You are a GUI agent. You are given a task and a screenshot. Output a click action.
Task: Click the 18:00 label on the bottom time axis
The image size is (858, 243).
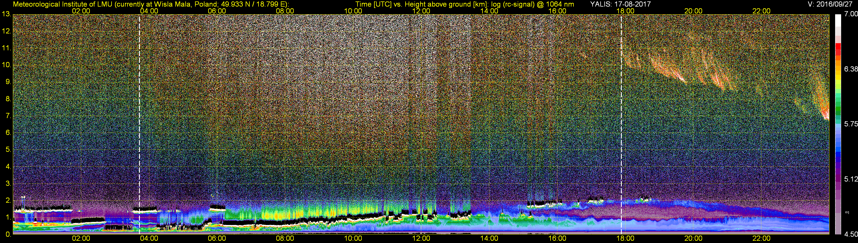(625, 238)
